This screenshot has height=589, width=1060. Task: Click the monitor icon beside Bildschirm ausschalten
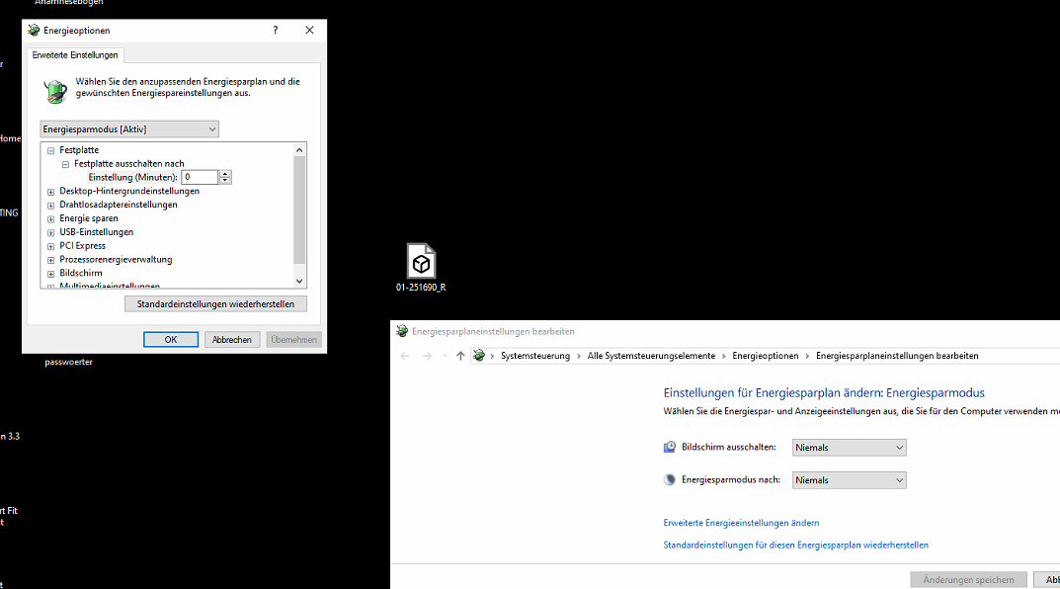(670, 447)
